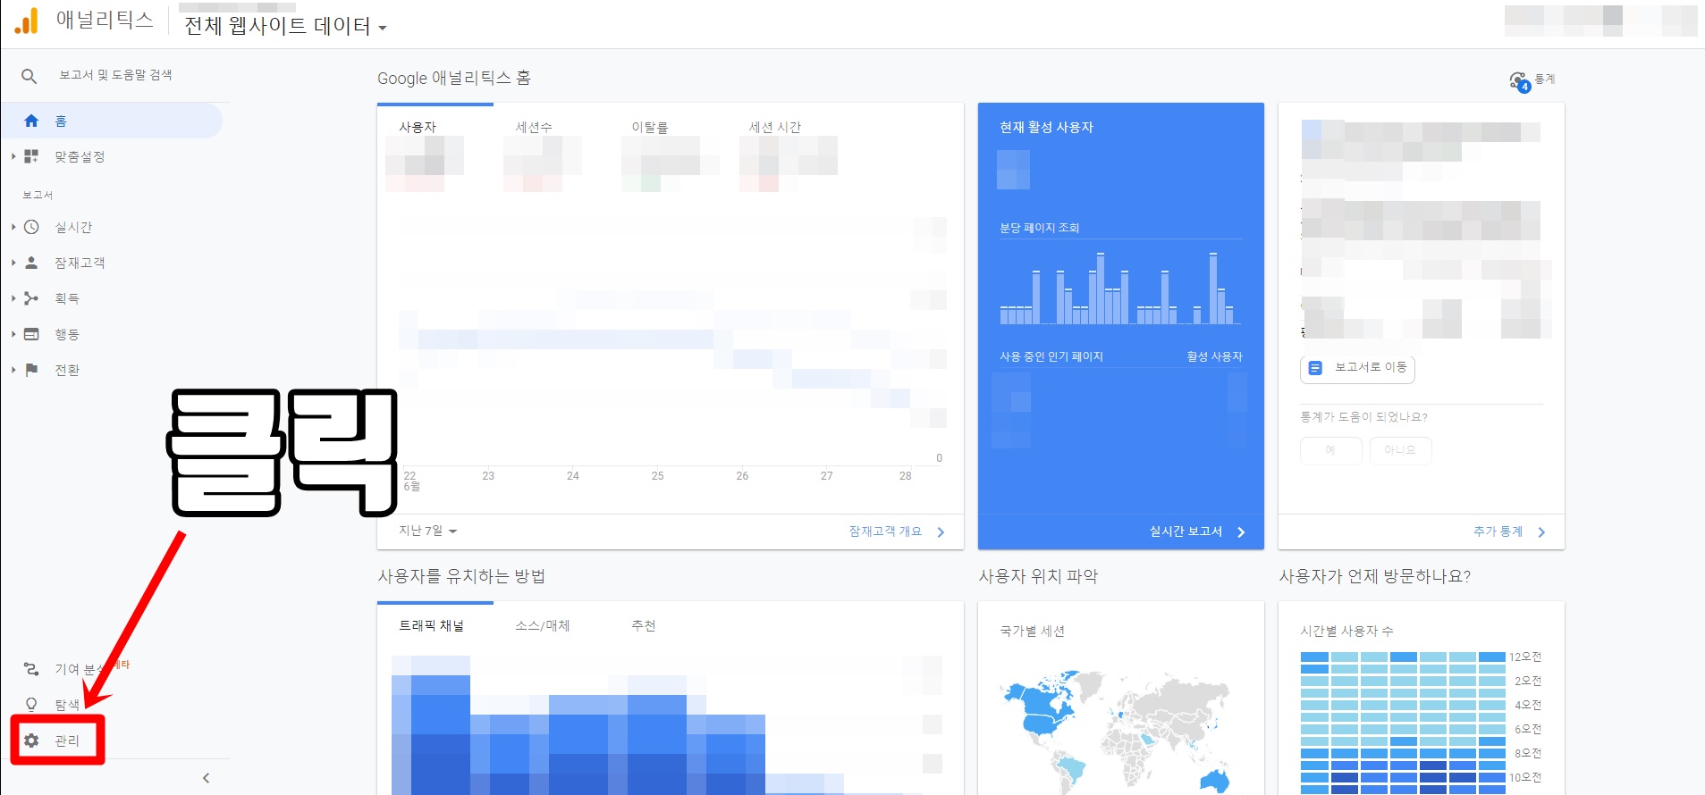Expand 획득 report section

pyautogui.click(x=13, y=298)
